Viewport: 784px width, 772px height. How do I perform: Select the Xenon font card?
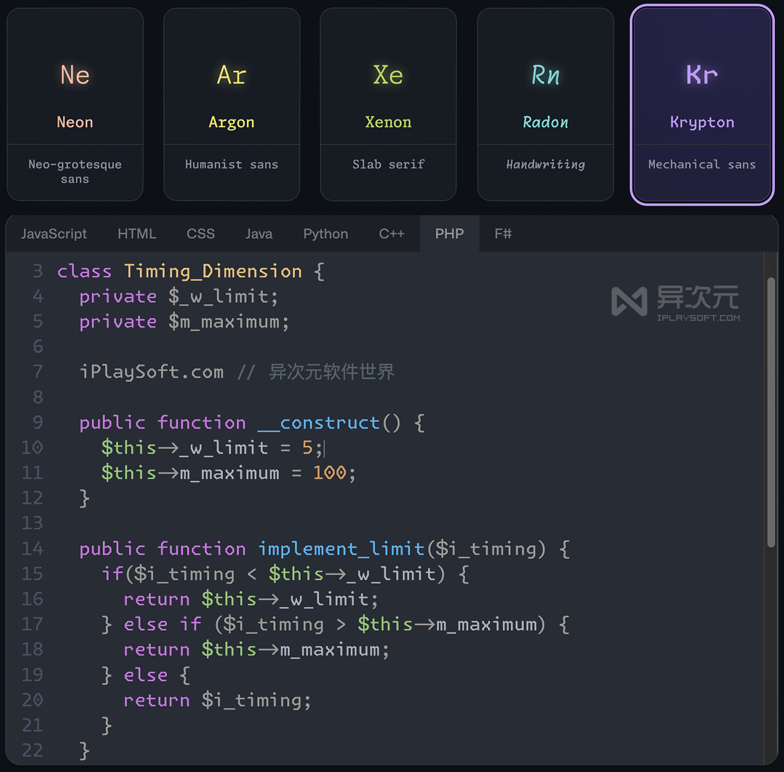pos(388,104)
